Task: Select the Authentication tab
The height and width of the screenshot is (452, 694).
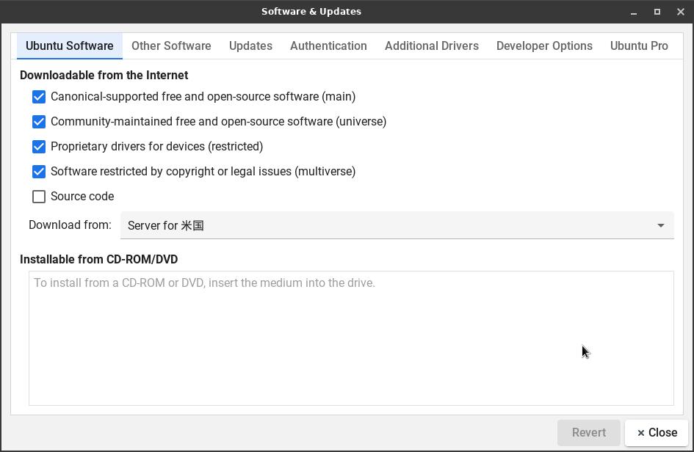Action: [328, 46]
